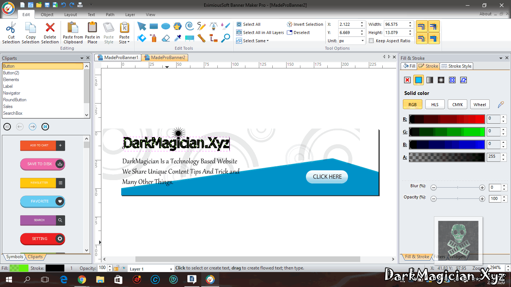Select the freehand pencil tool

tap(202, 26)
